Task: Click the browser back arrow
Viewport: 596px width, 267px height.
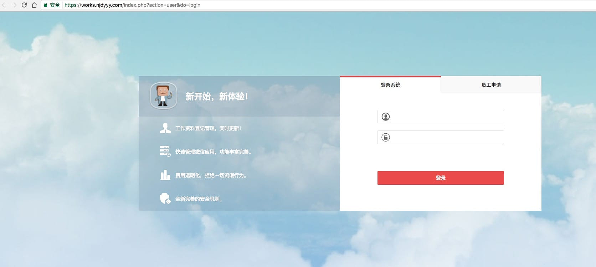Action: coord(5,5)
